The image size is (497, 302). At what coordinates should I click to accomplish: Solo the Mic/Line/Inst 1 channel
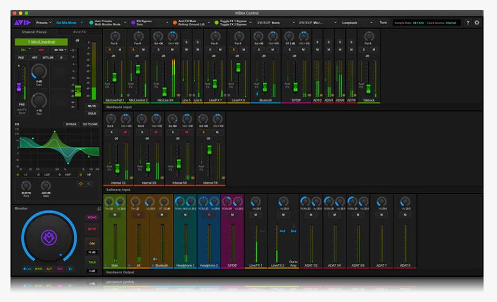pos(109,50)
